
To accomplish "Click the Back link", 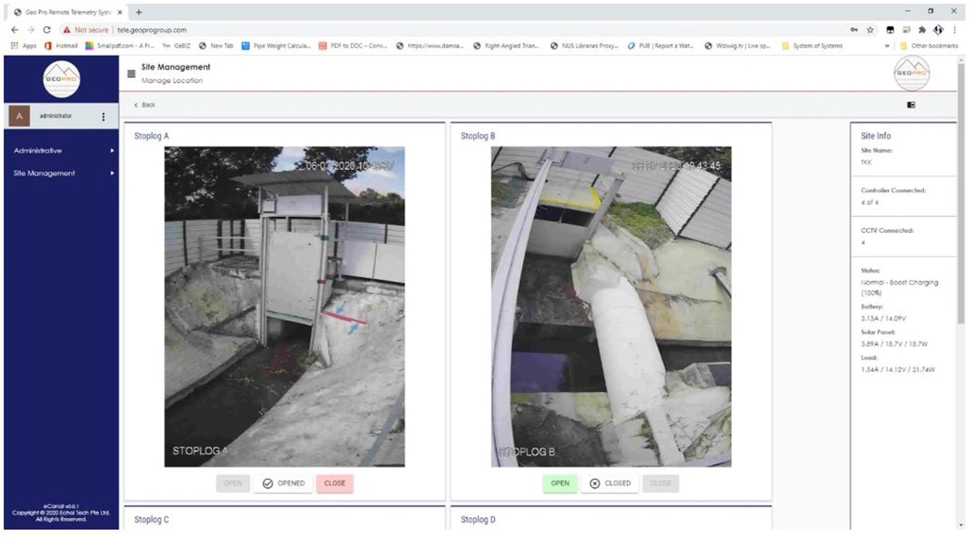I will pyautogui.click(x=145, y=105).
